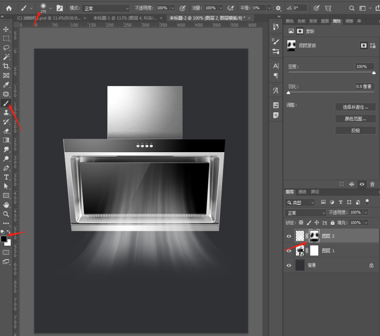Expand the layer opacity dropdown arrow
The image size is (380, 336).
[x=365, y=212]
